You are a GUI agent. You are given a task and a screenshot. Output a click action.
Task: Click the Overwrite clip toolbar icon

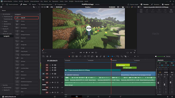(89, 56)
